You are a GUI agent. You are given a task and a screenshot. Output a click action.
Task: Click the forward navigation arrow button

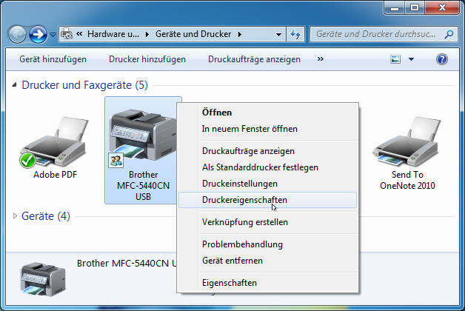click(38, 34)
